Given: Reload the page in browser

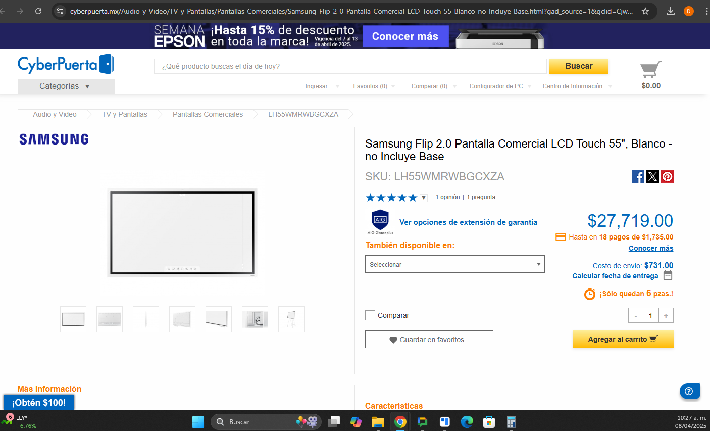Looking at the screenshot, I should [x=38, y=11].
